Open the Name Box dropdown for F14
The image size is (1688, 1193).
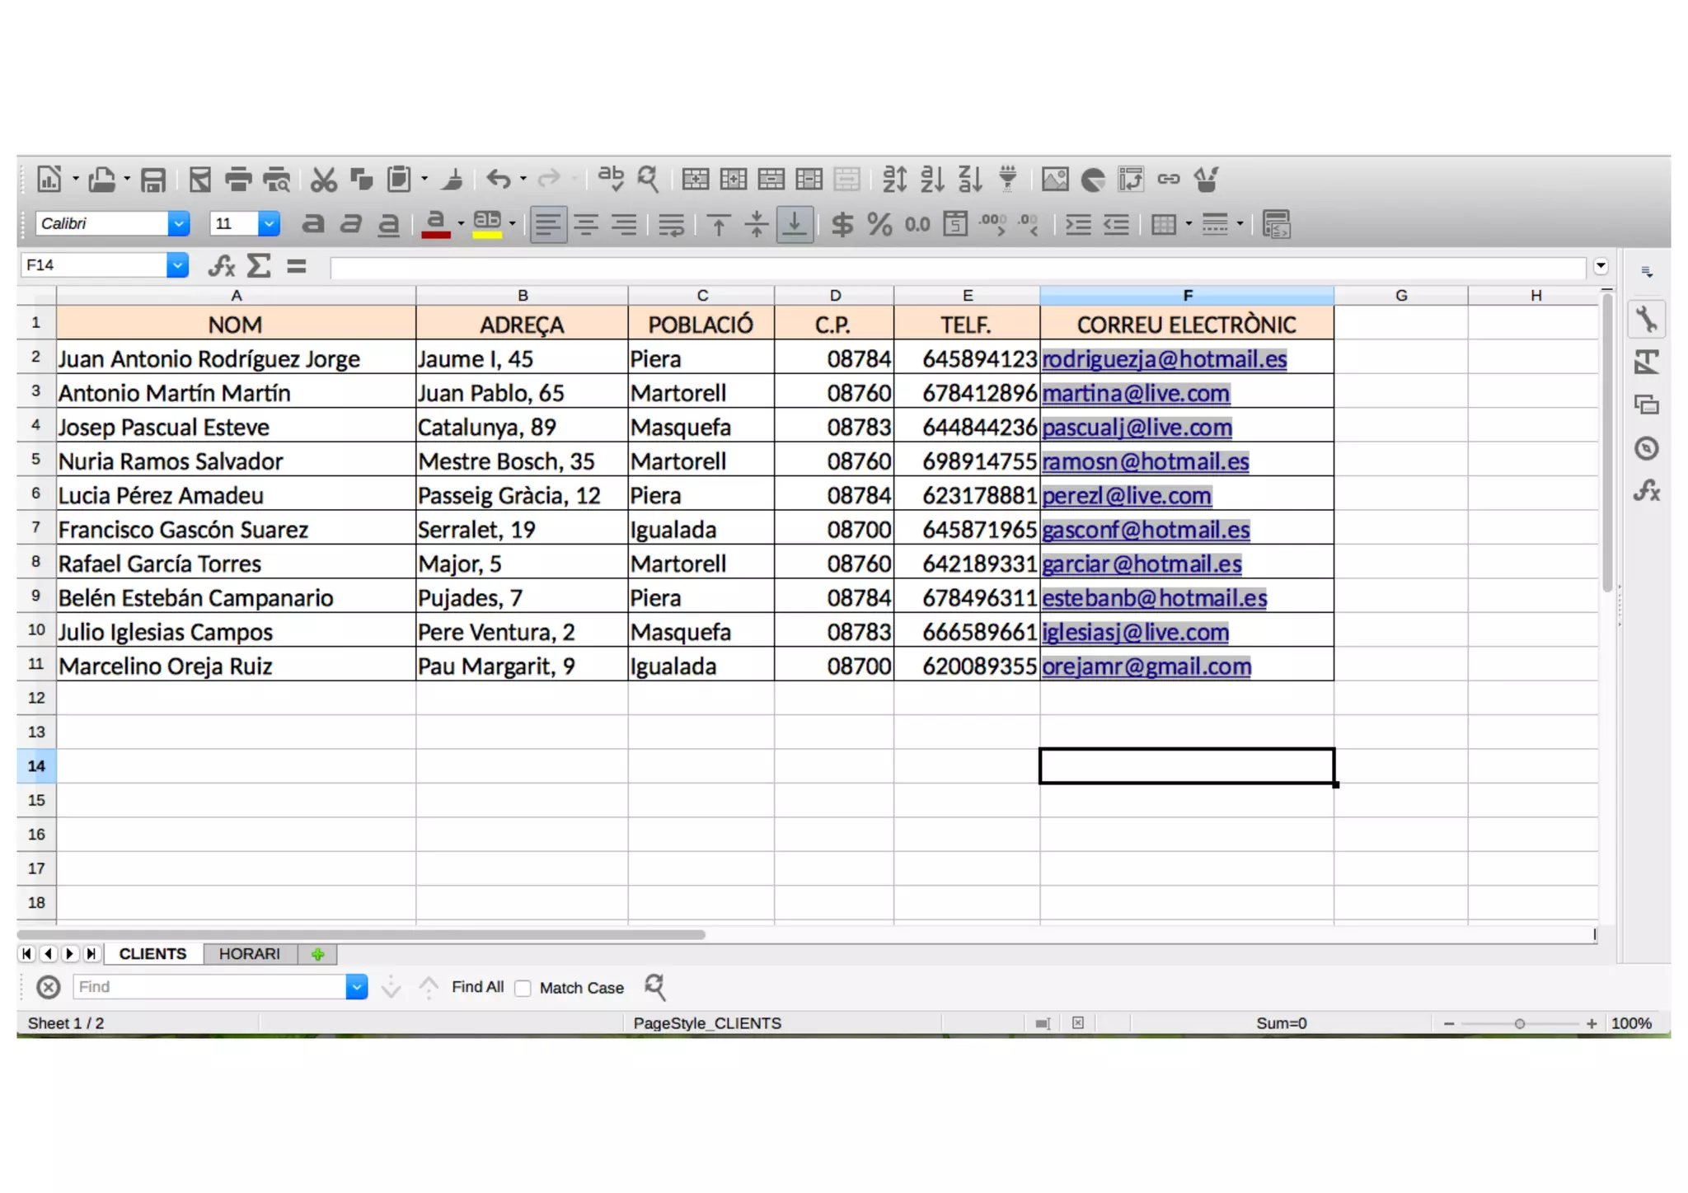[176, 265]
